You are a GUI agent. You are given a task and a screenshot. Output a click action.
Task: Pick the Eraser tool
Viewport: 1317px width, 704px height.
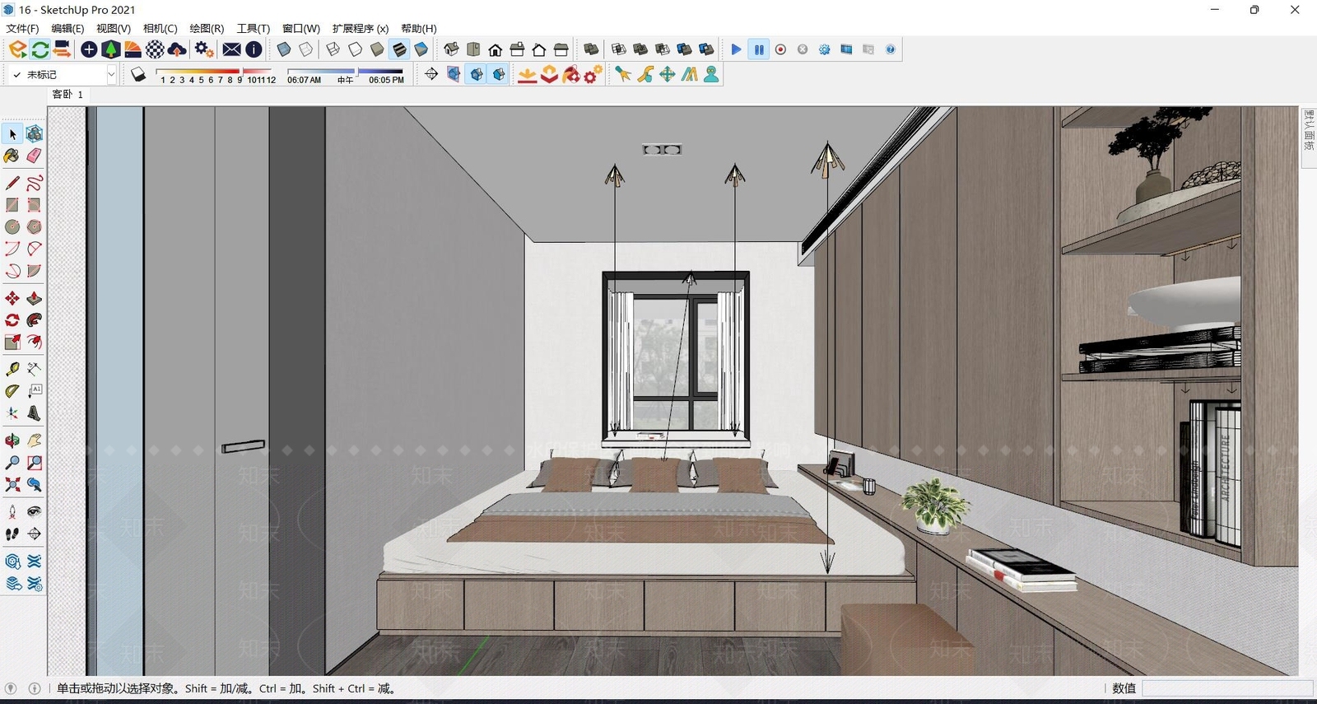tap(34, 156)
